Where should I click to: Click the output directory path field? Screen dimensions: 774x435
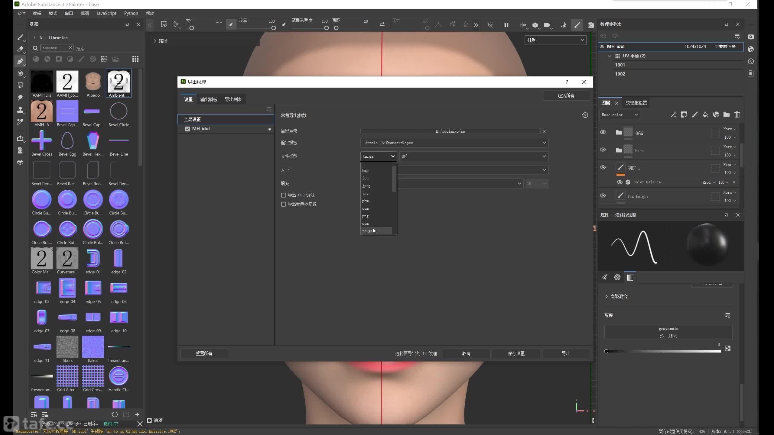point(450,131)
